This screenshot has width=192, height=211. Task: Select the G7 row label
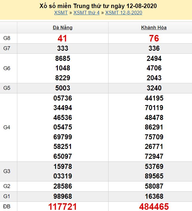pos(7,48)
